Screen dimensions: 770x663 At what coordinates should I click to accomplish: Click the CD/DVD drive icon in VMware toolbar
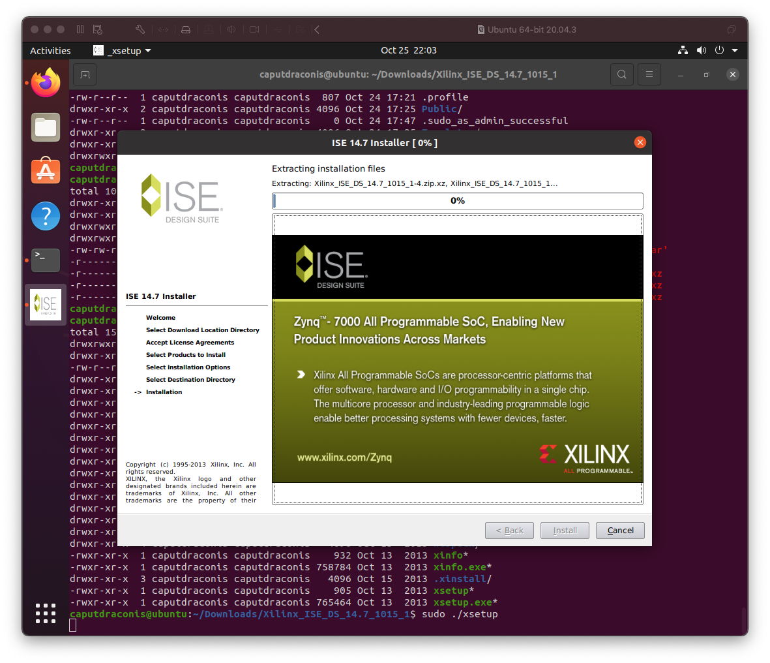[x=209, y=29]
